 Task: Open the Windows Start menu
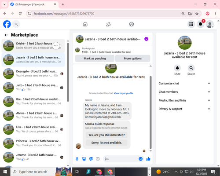click(x=5, y=172)
